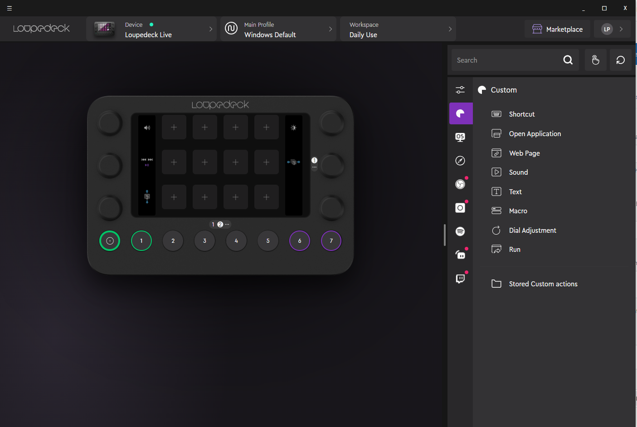Viewport: 637px width, 427px height.
Task: Click the magnifier search icon
Action: click(568, 60)
